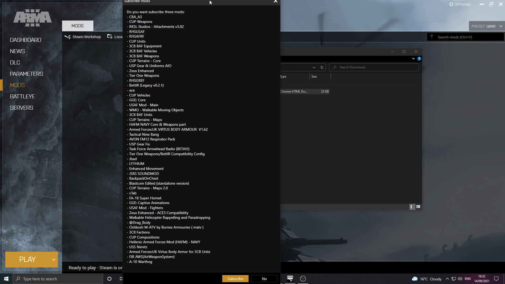Image resolution: width=505 pixels, height=284 pixels.
Task: Select the MODS sidebar item
Action: [17, 85]
